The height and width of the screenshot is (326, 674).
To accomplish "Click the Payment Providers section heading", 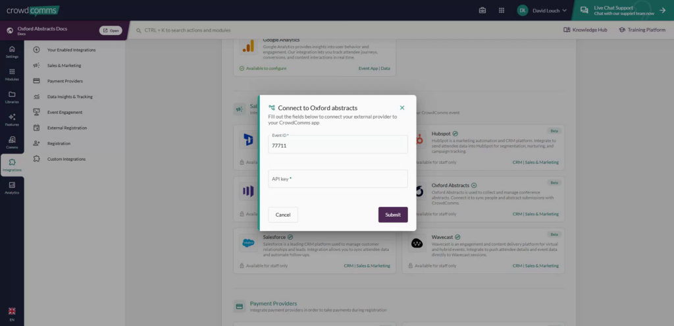I will click(273, 303).
